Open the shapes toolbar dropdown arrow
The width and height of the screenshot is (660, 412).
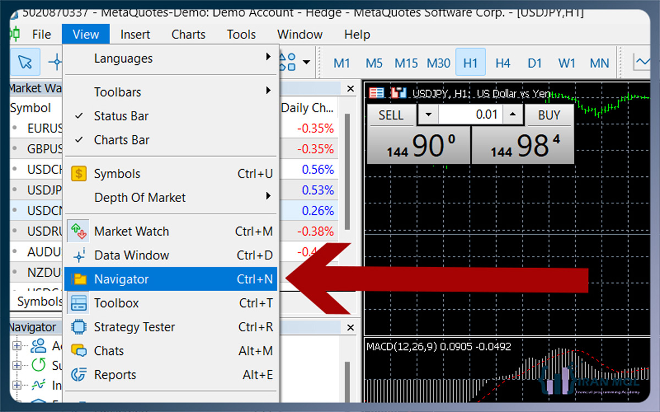click(306, 62)
